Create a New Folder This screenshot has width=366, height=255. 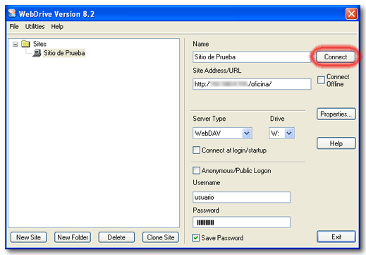[73, 237]
